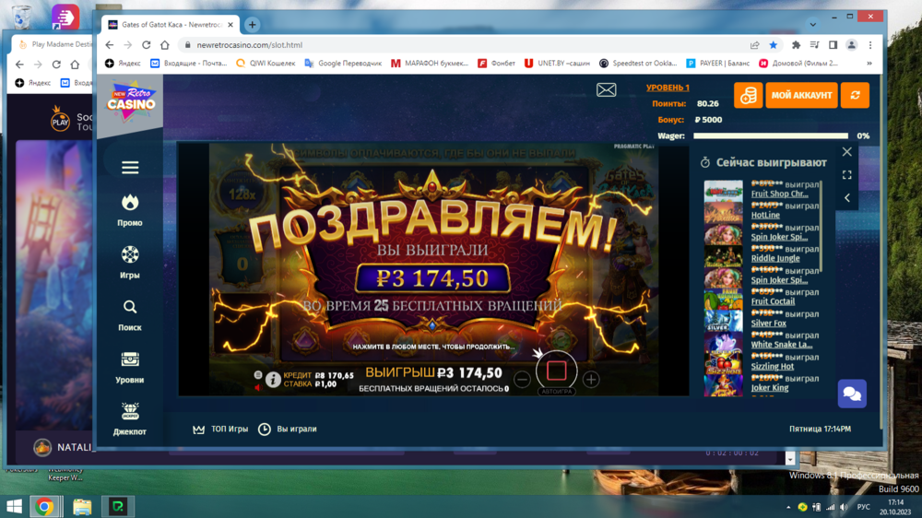Click the Поиск magnifier icon
Screen dimensions: 922x518
[x=130, y=307]
